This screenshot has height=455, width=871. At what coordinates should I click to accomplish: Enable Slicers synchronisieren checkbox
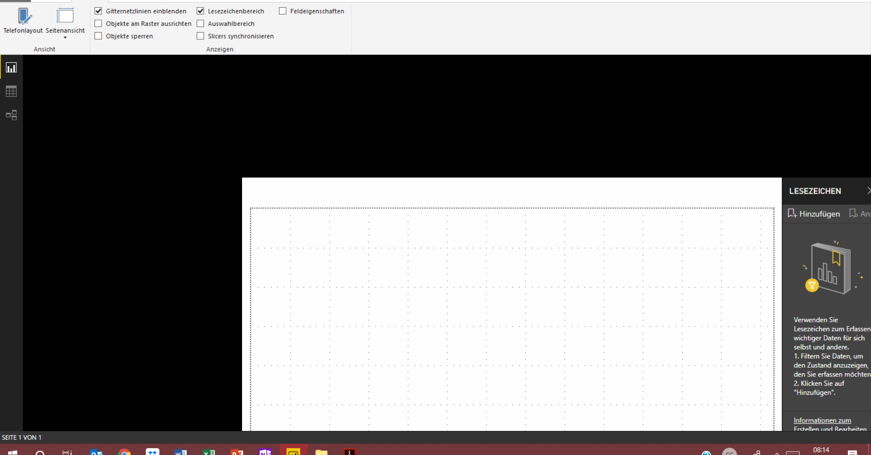(x=200, y=36)
